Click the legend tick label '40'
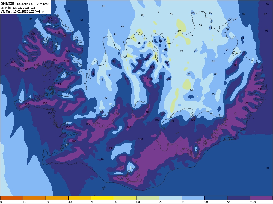 (x=93, y=202)
